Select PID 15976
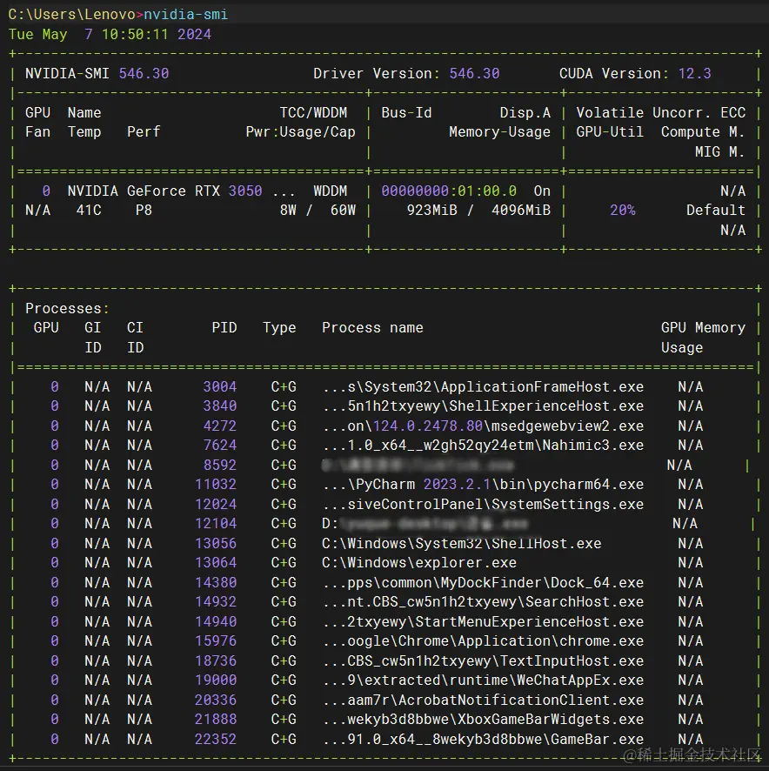The width and height of the screenshot is (769, 771). 216,641
